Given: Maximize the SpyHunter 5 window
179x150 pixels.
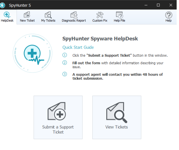Looking at the screenshot, I should click(x=158, y=5).
